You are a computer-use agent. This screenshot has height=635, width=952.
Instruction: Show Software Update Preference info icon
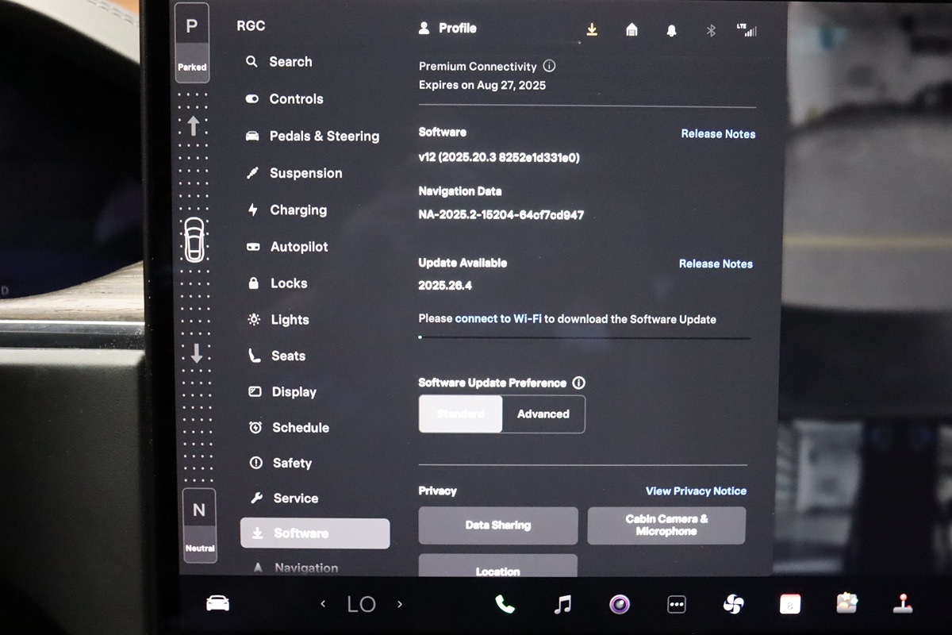coord(578,383)
